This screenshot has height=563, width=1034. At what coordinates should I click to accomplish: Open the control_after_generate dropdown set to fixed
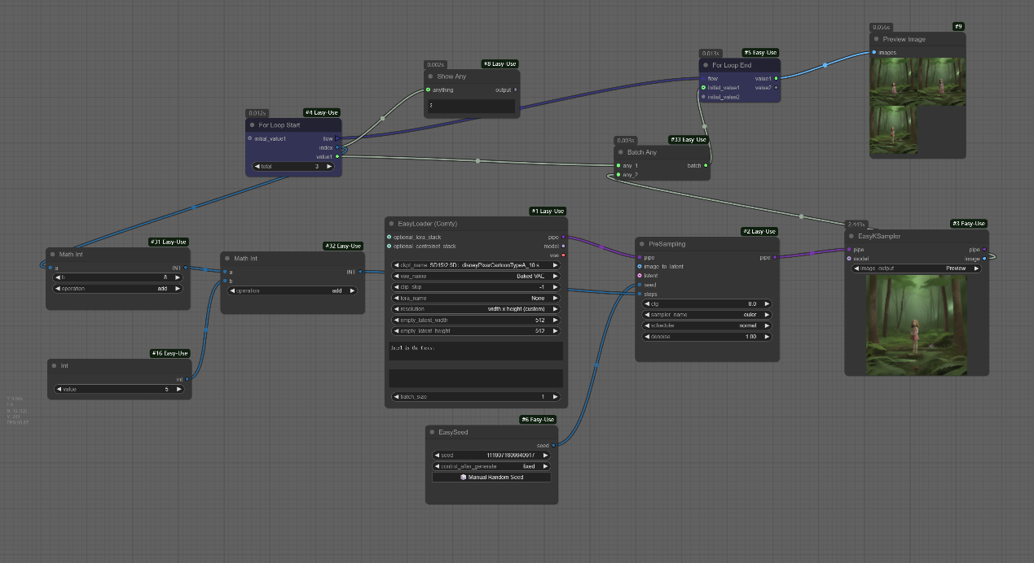pyautogui.click(x=491, y=466)
